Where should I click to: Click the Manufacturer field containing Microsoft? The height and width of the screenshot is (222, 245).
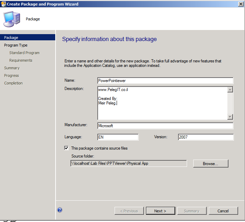pos(165,126)
